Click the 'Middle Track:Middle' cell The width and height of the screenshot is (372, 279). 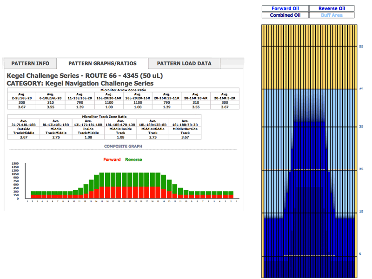click(x=56, y=131)
